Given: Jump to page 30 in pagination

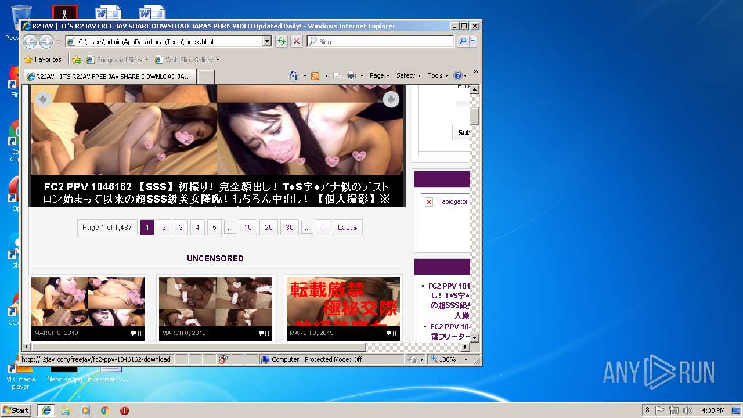Looking at the screenshot, I should tap(290, 228).
